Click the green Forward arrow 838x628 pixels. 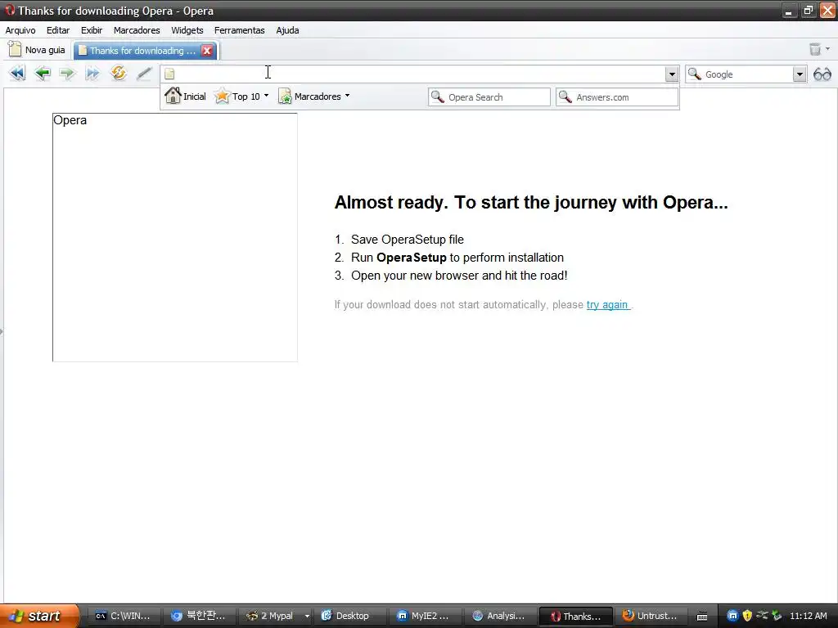point(67,73)
